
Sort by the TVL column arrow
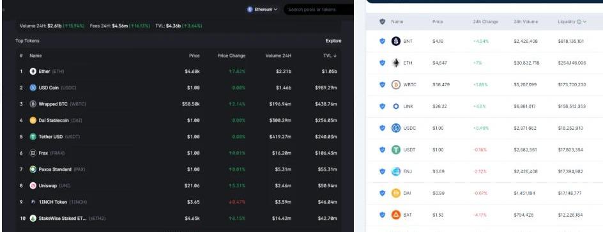pos(335,56)
